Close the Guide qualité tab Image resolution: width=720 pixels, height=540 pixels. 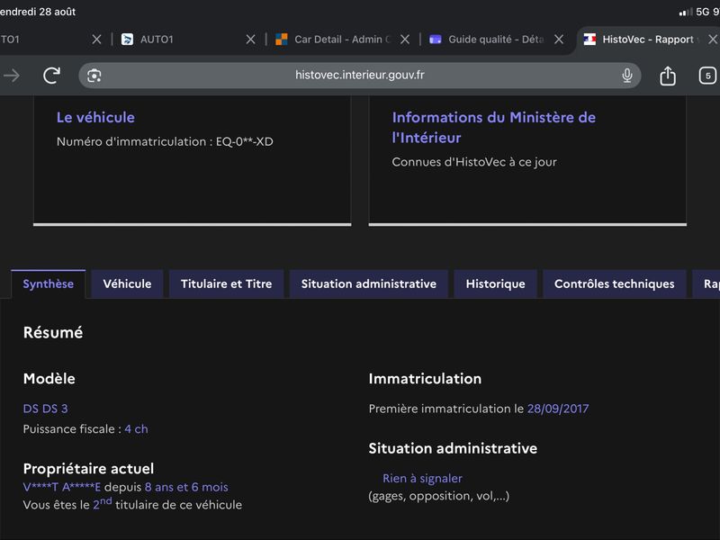(x=559, y=40)
